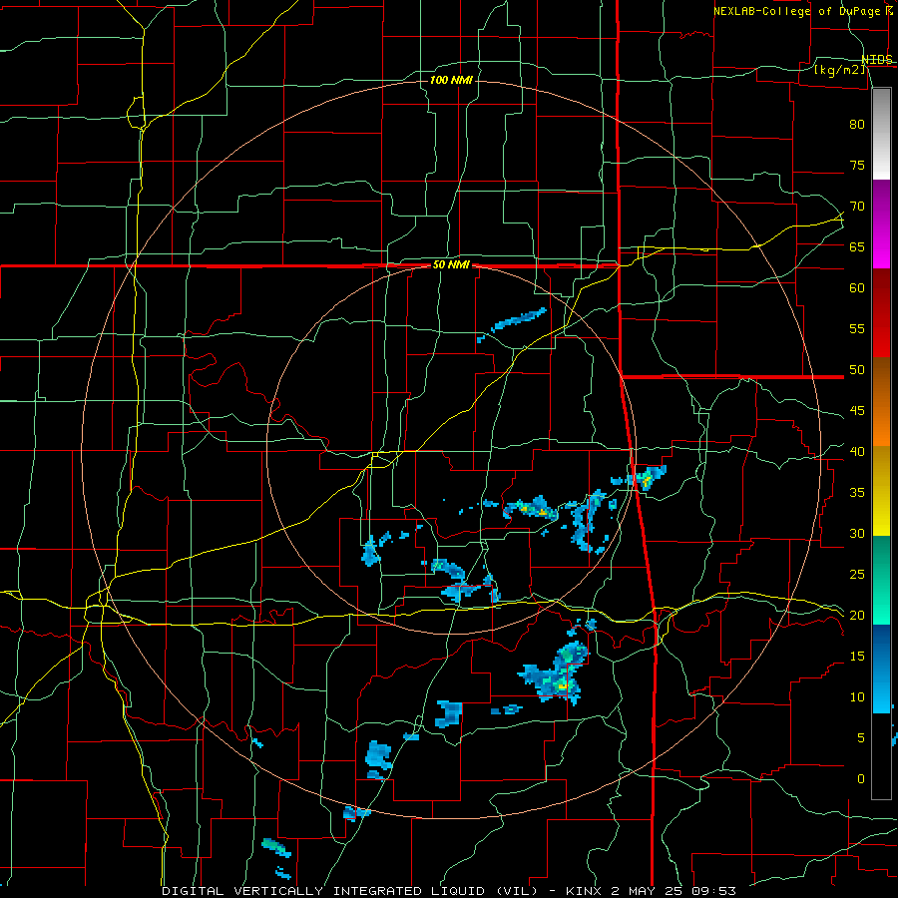Select the white-gray top segment of the color scale

tap(881, 134)
